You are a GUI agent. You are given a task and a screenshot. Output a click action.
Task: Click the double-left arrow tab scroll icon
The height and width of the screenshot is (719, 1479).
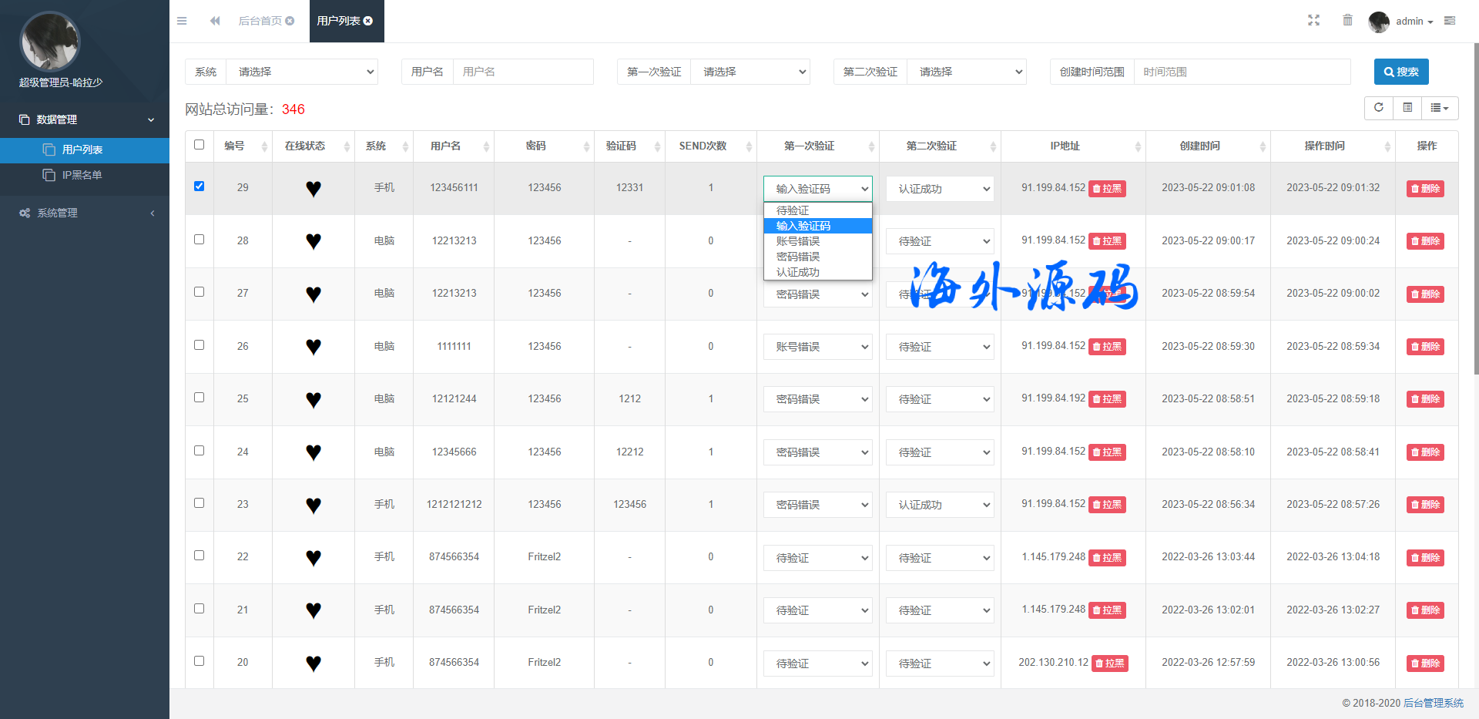pos(215,21)
